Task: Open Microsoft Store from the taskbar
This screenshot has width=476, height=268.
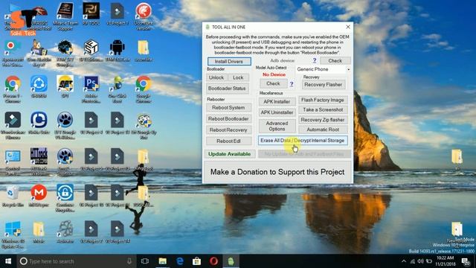Action: point(196,261)
